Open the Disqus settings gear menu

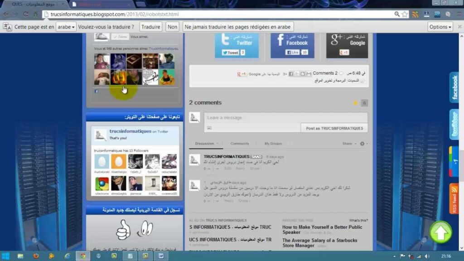point(362,144)
